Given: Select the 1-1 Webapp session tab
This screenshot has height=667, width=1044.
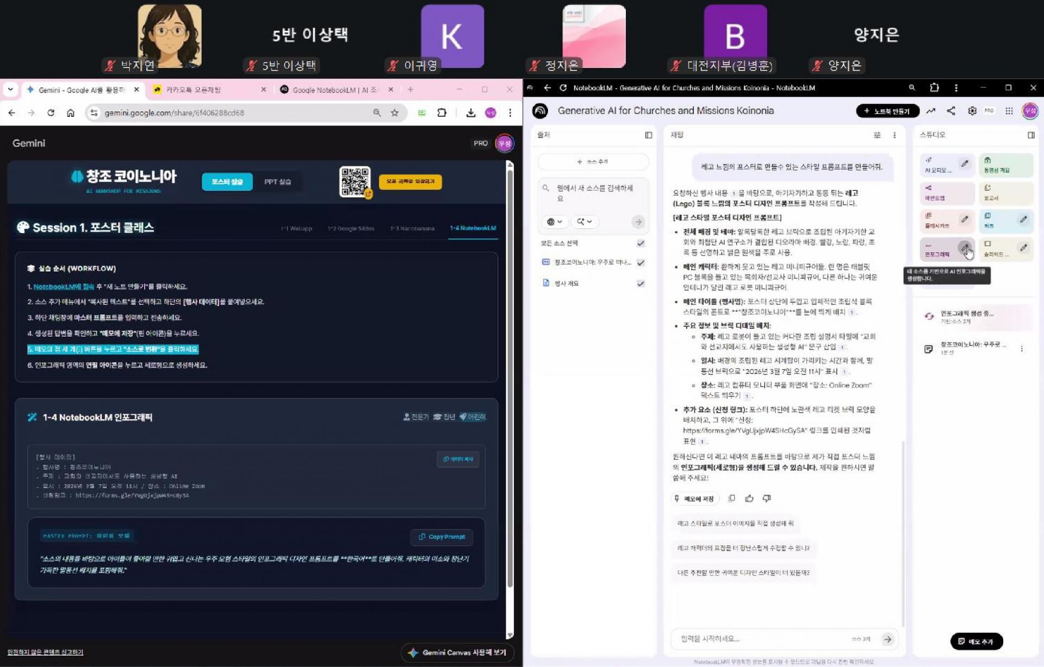Looking at the screenshot, I should (297, 228).
